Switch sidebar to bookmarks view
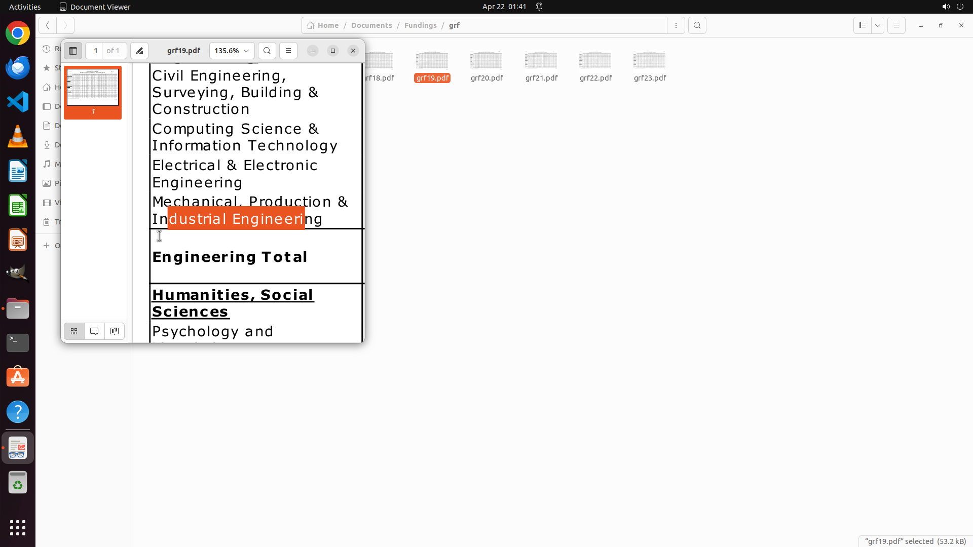The height and width of the screenshot is (547, 973). point(115,331)
